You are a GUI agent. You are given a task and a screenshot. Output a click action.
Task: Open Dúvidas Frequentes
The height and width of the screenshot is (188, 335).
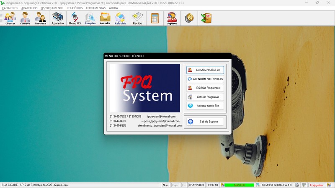point(205,88)
